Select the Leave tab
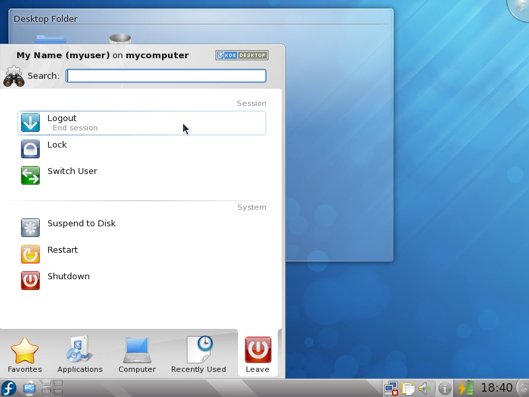Image resolution: width=529 pixels, height=397 pixels. click(258, 355)
